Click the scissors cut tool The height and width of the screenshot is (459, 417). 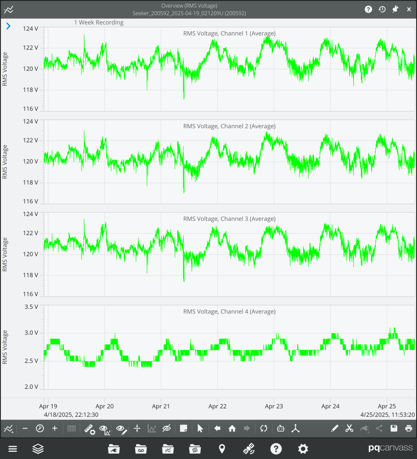click(349, 429)
